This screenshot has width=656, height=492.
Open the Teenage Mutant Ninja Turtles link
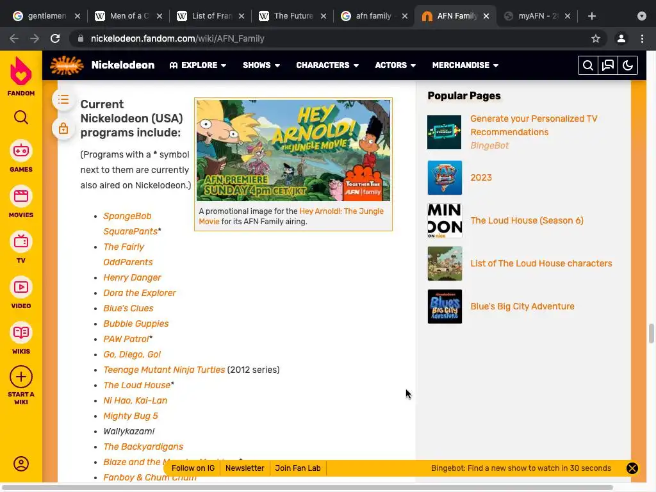[164, 370]
